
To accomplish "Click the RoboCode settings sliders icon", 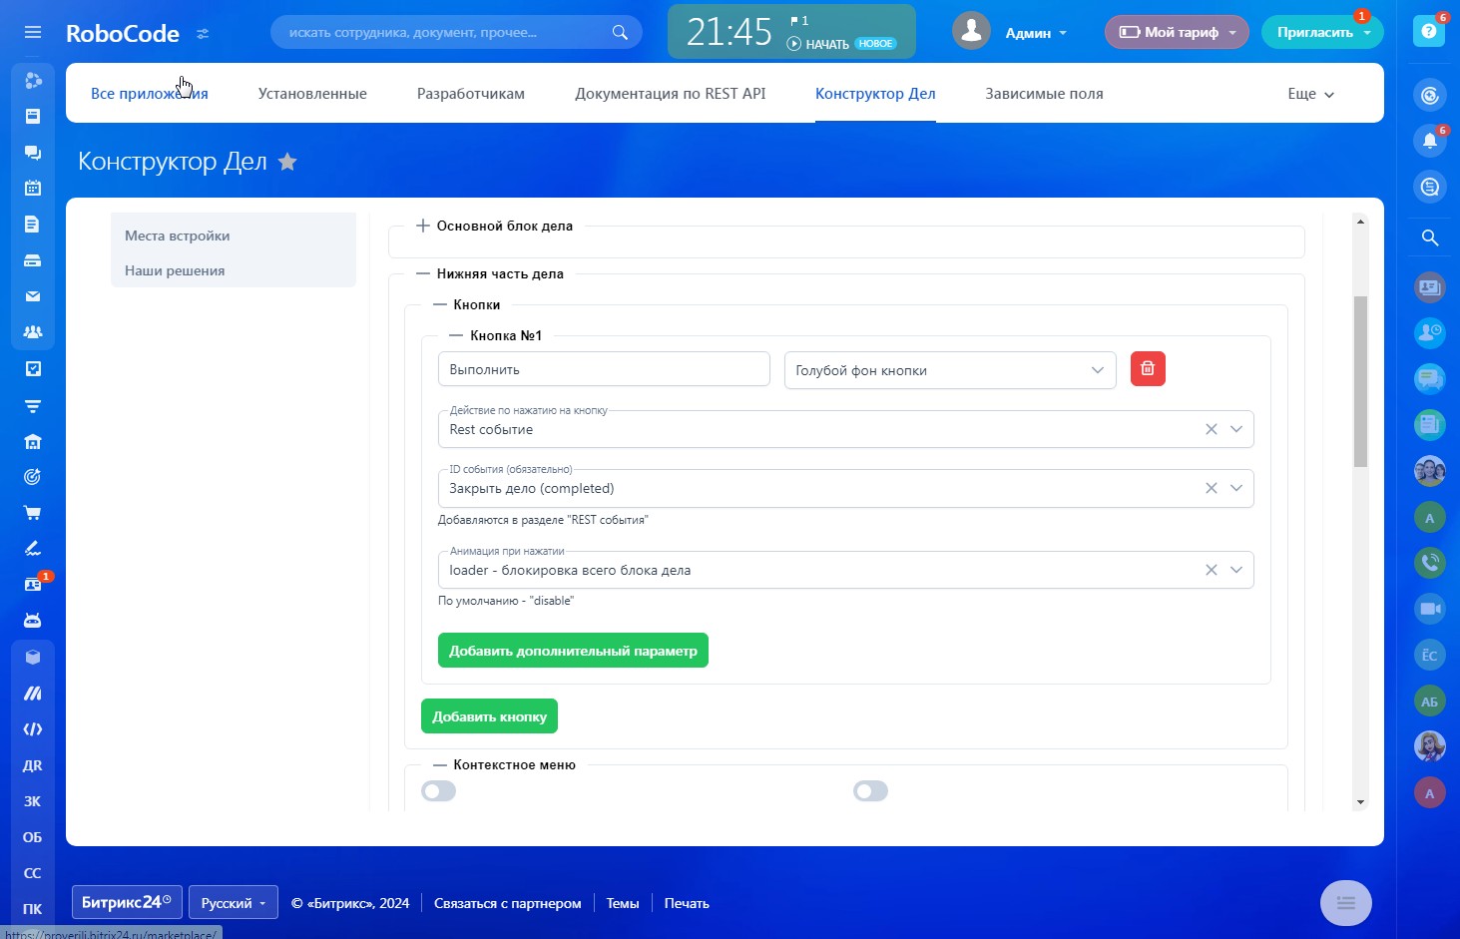I will 203,33.
